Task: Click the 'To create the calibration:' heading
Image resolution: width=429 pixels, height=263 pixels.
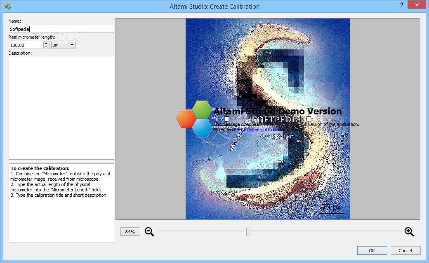Action: [x=40, y=168]
